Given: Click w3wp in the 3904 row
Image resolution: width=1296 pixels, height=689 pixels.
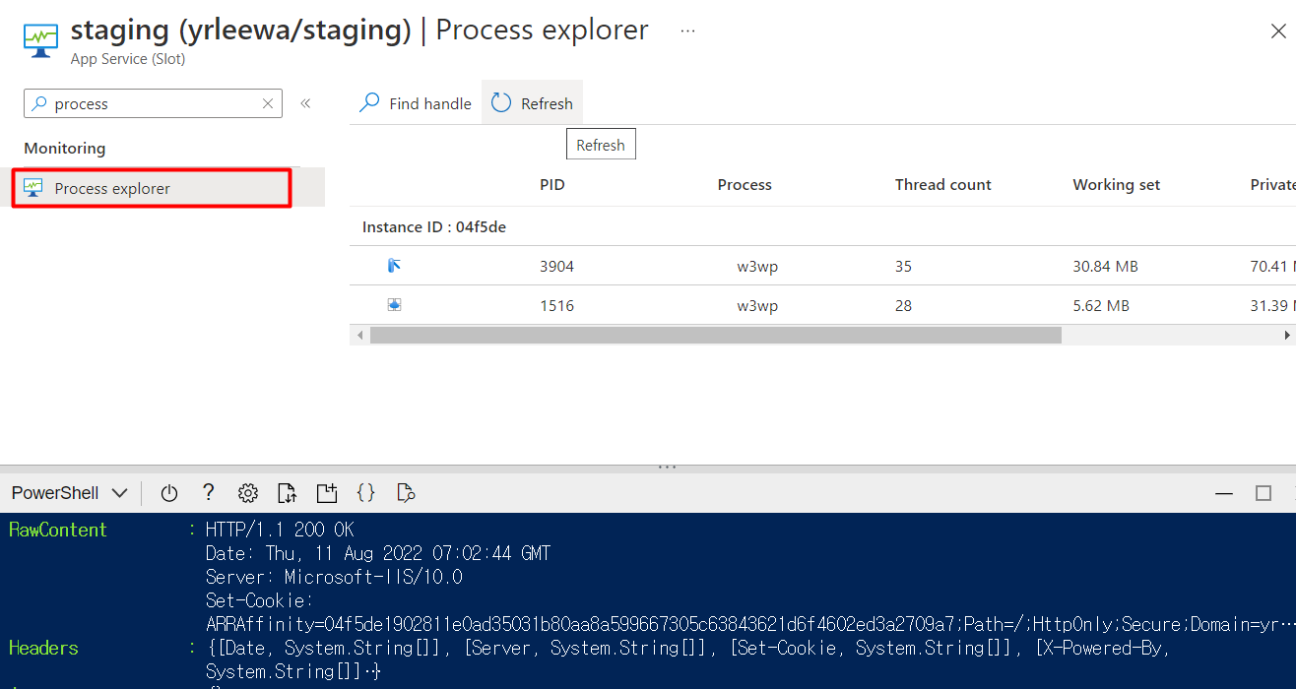Looking at the screenshot, I should [x=757, y=267].
